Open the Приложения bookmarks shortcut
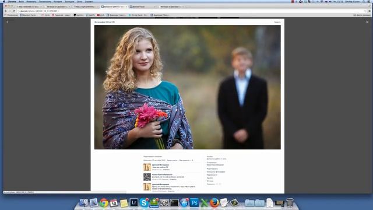Viewport: 373px width, 210px height. 11,15
